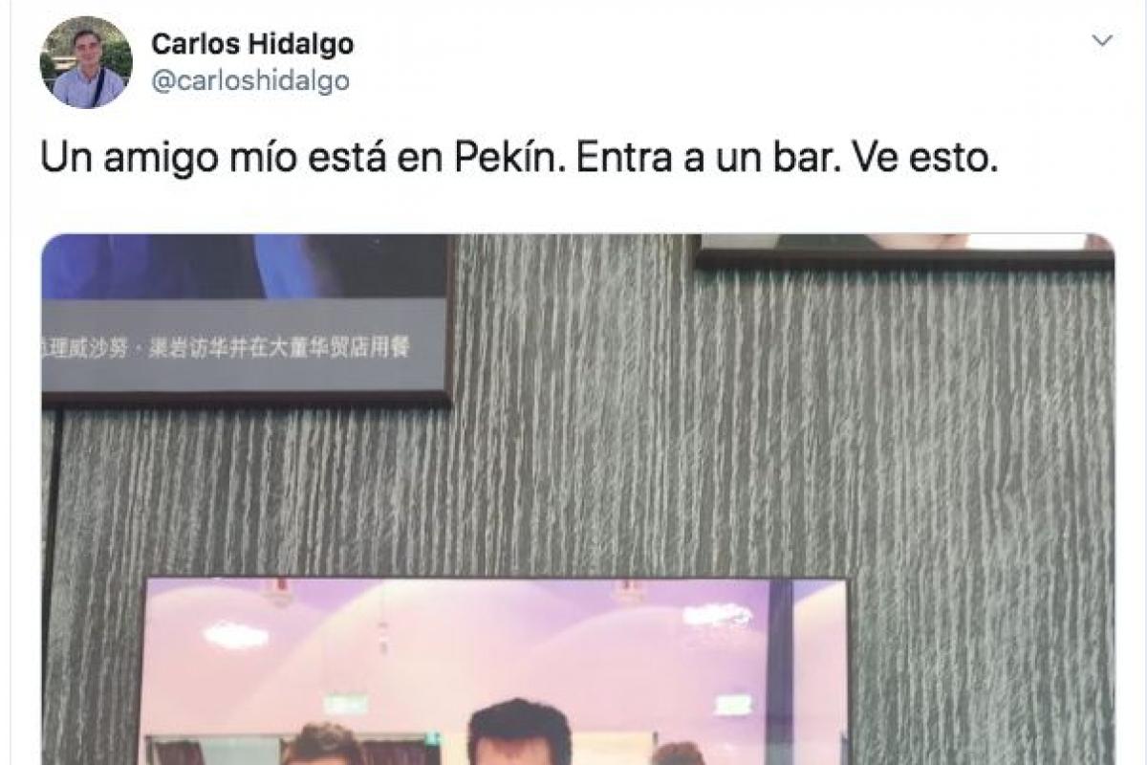The height and width of the screenshot is (765, 1147).
Task: Click the partial frame at top right of photo
Action: tap(902, 250)
